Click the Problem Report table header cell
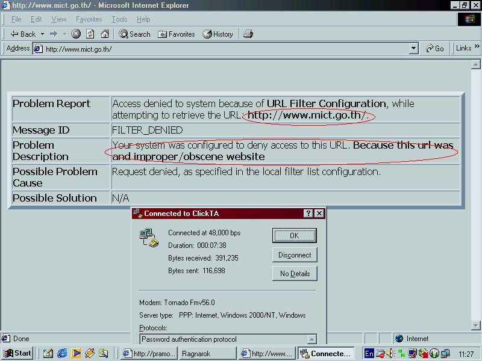 click(61, 109)
